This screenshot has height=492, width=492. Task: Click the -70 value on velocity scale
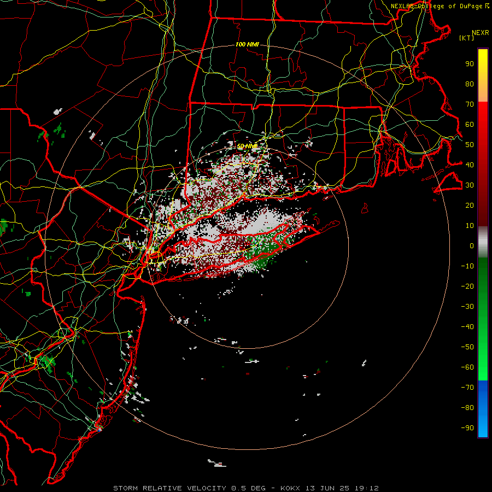click(467, 388)
